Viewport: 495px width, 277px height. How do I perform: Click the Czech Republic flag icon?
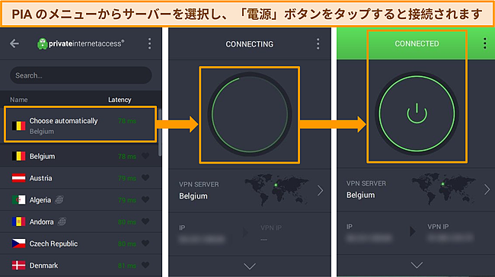pos(18,244)
